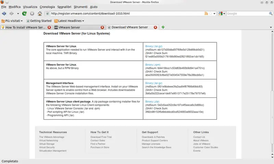Open the Find a Partner link

click(x=98, y=144)
